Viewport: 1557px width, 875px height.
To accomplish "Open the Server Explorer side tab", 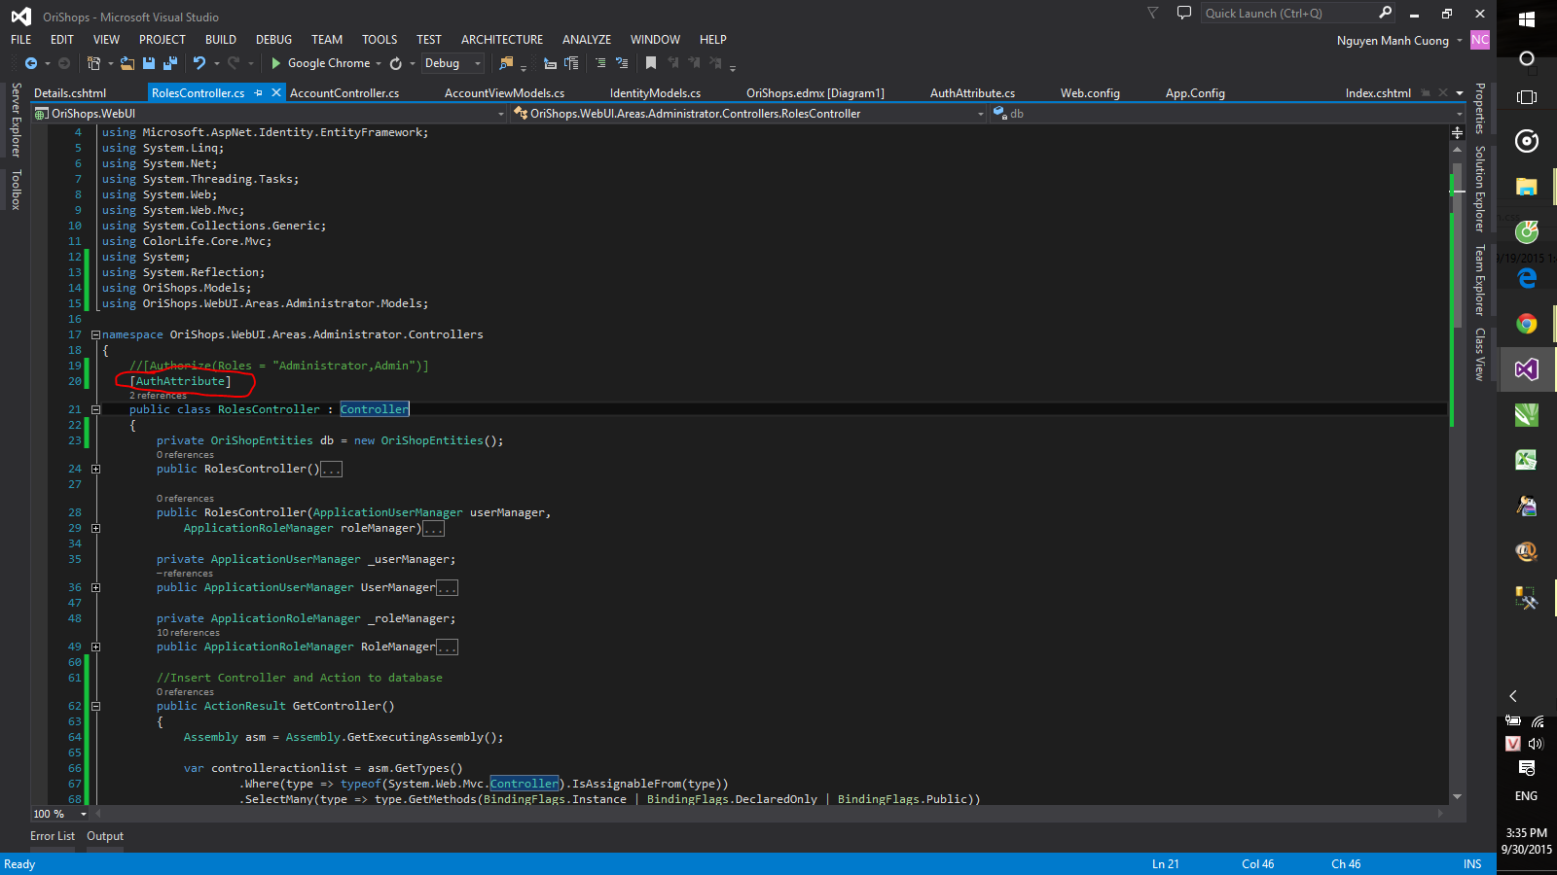I will pos(16,120).
